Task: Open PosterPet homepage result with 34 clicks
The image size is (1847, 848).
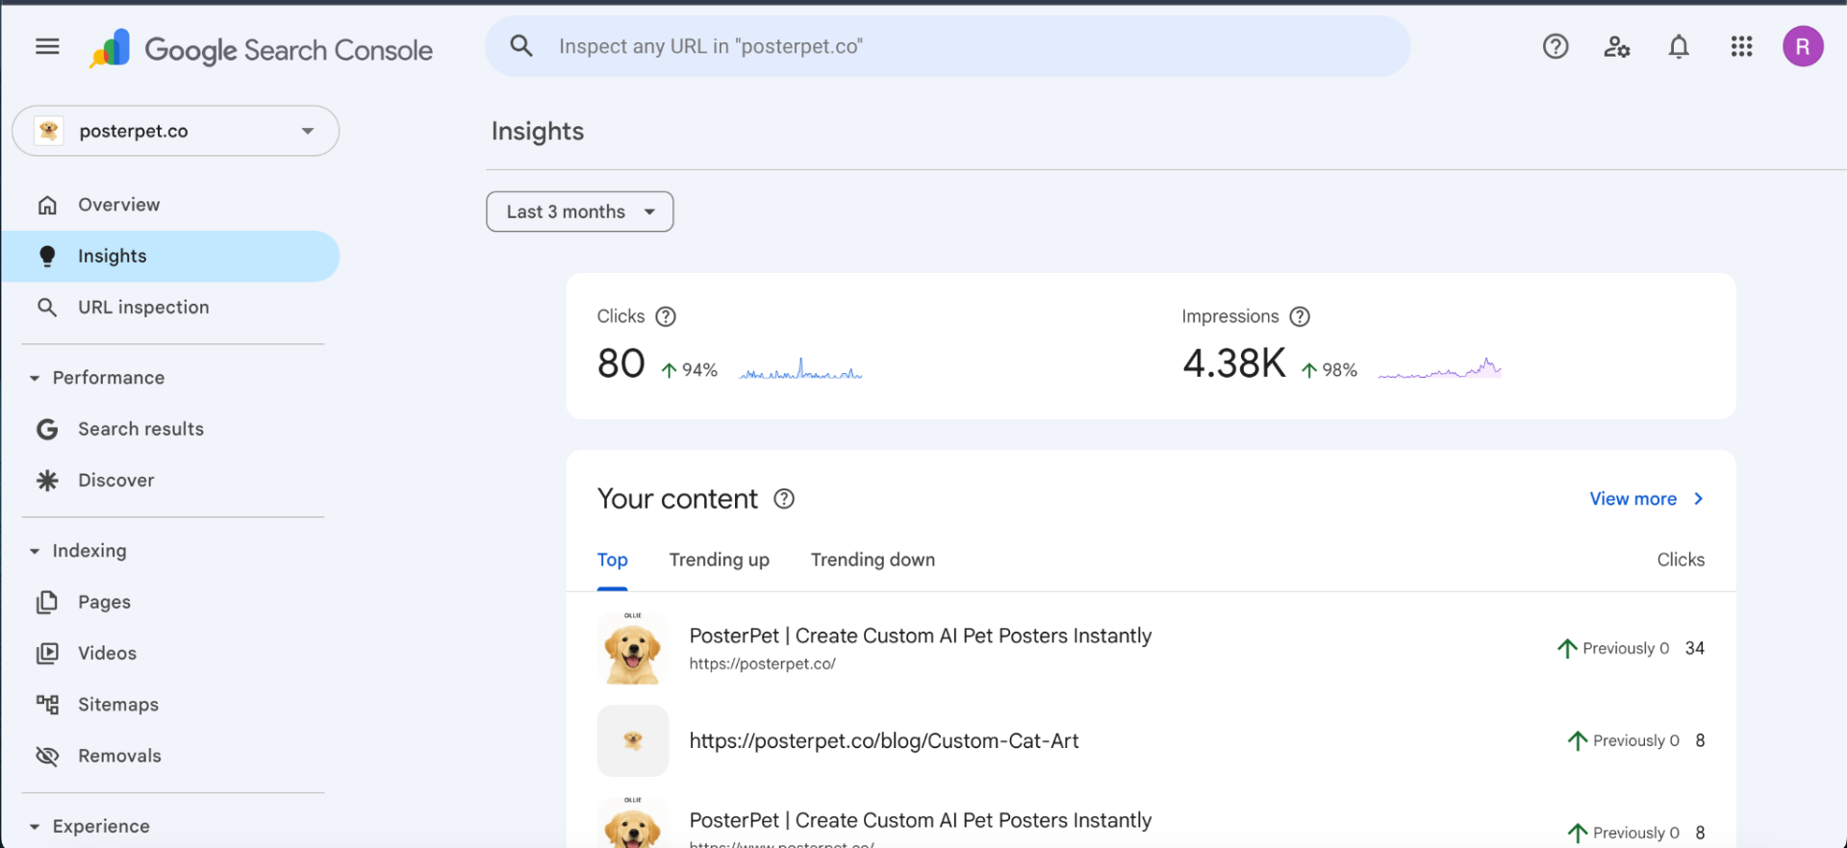Action: (1151, 648)
